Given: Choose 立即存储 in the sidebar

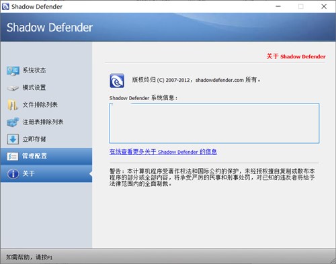Looking at the screenshot, I should coord(46,139).
